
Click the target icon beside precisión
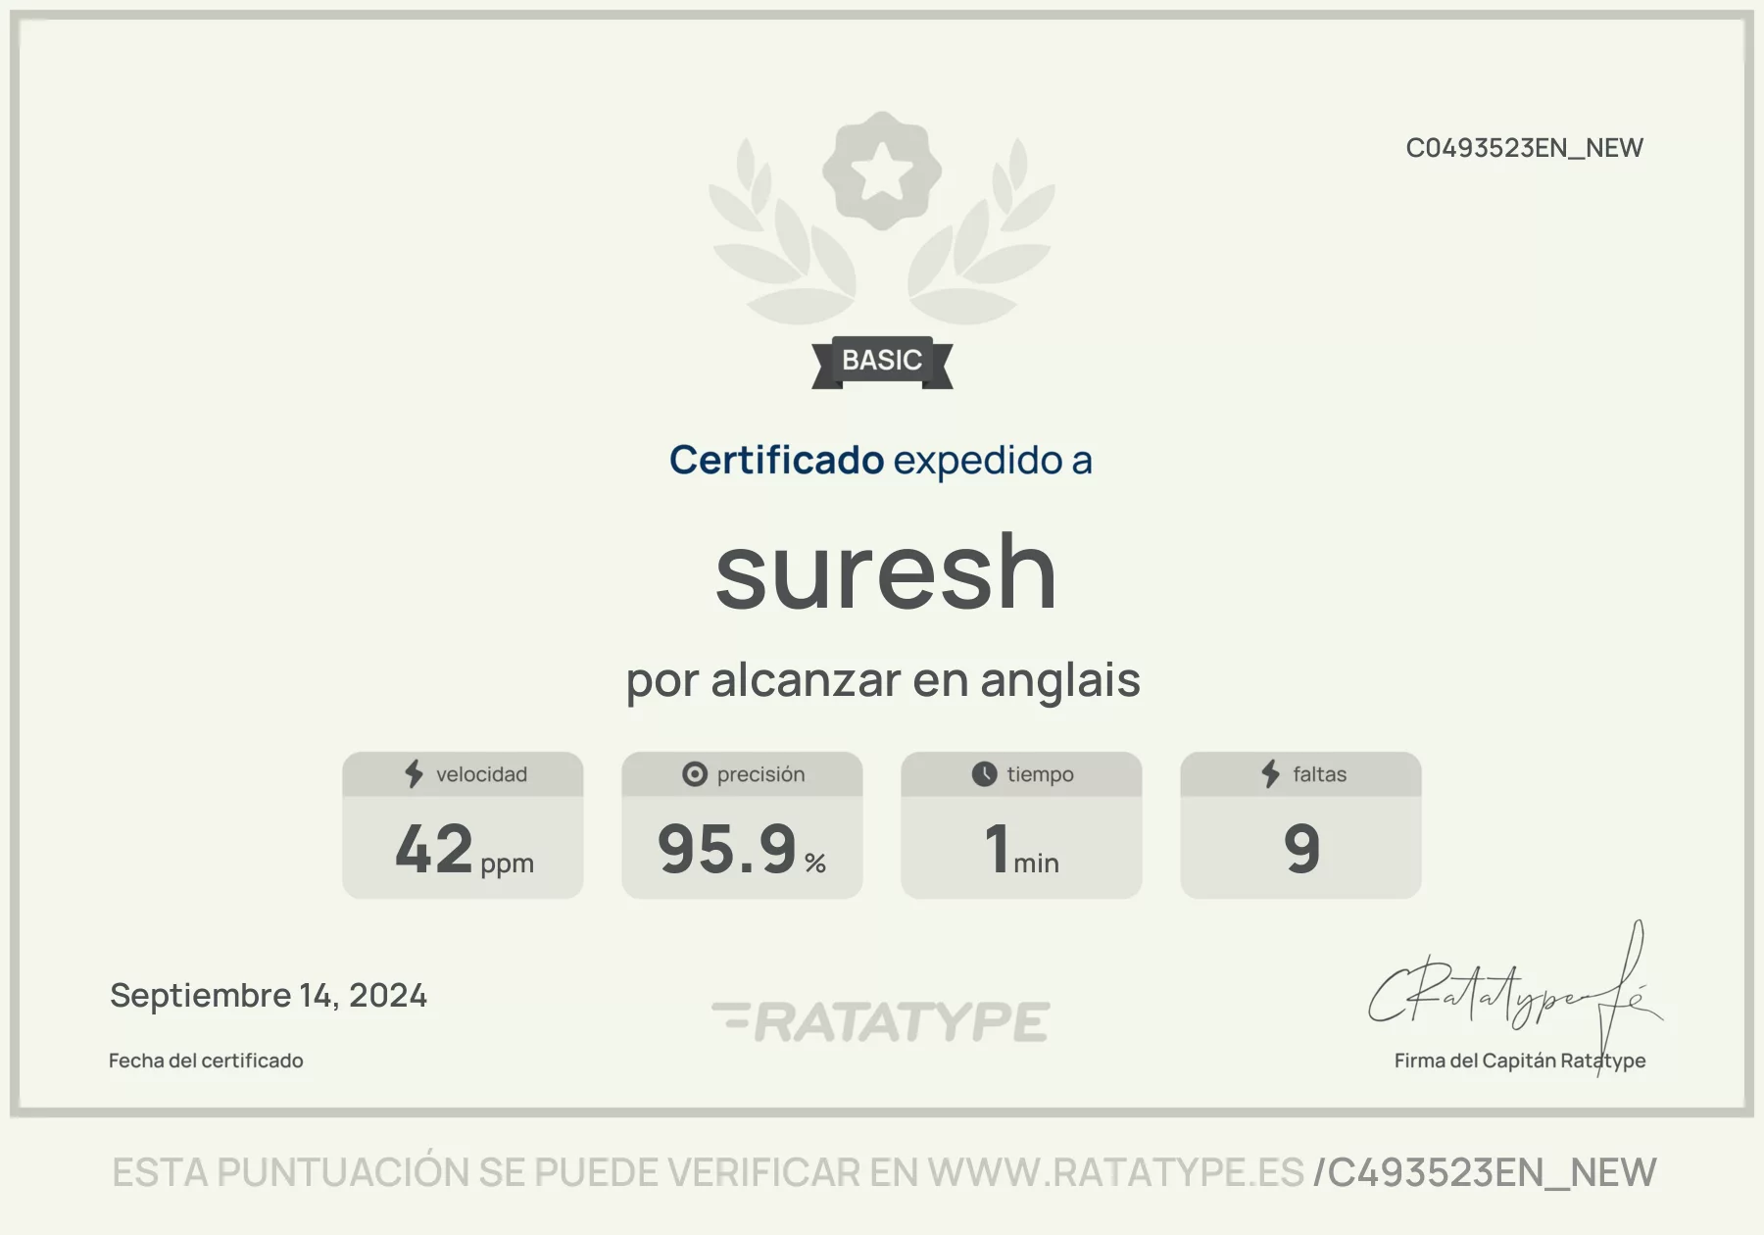pyautogui.click(x=695, y=774)
